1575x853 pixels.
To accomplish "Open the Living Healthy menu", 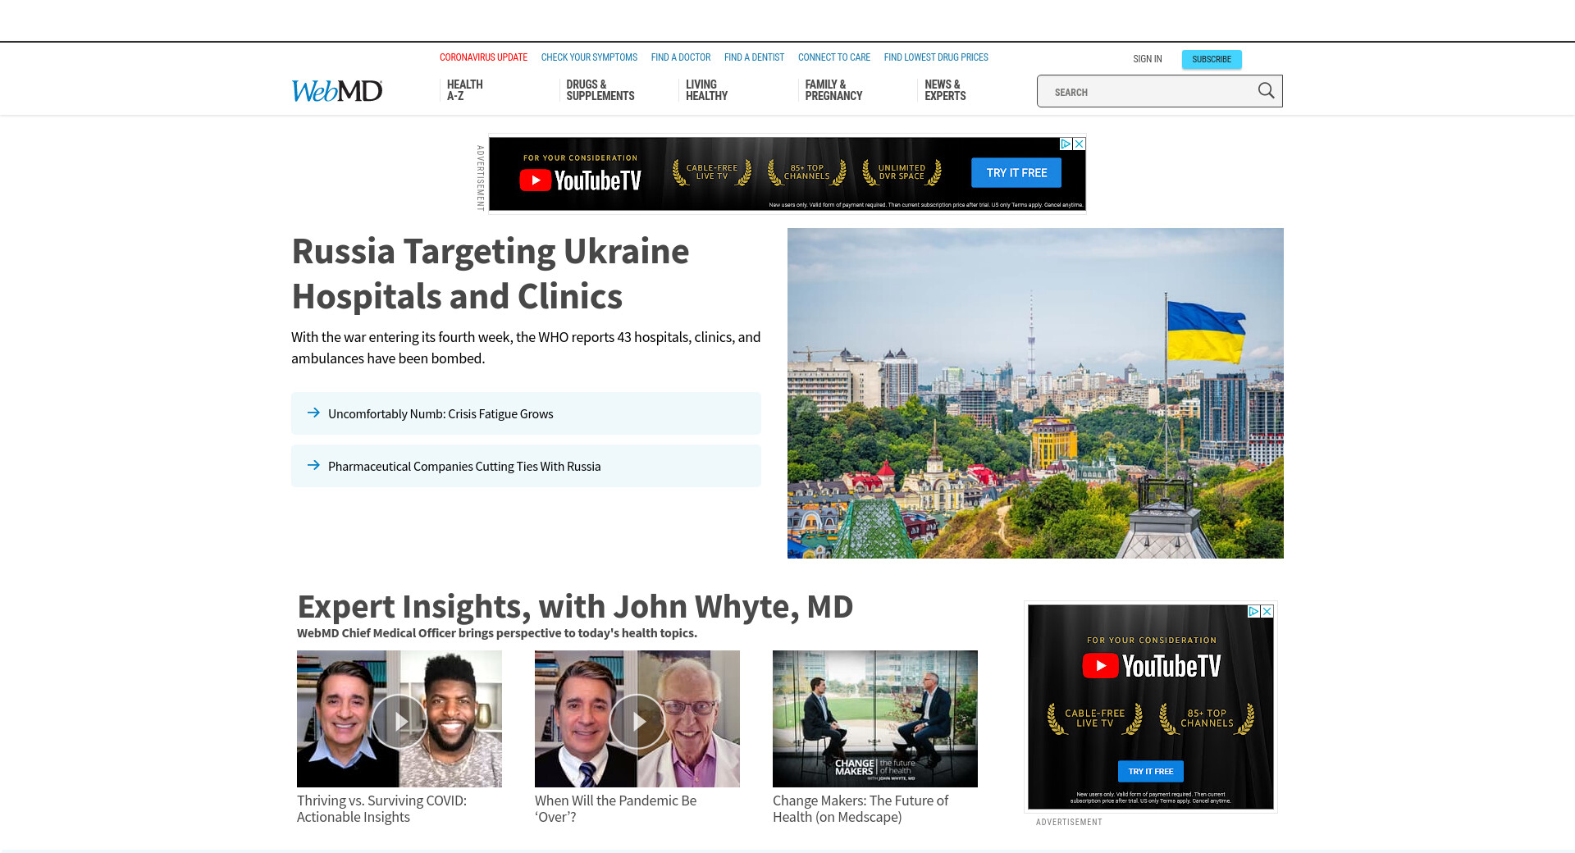I will [x=706, y=90].
